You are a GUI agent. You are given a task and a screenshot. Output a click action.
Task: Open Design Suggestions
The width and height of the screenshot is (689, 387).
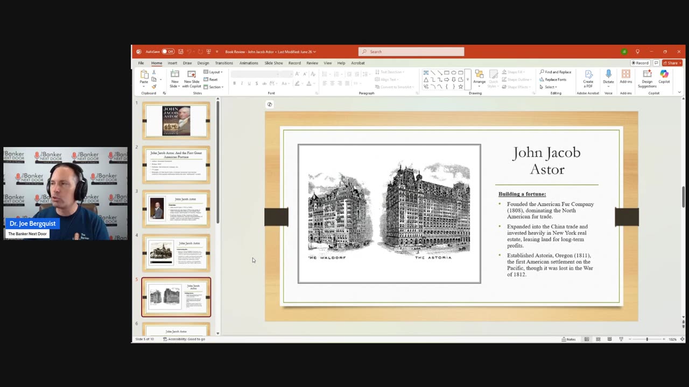pyautogui.click(x=647, y=78)
